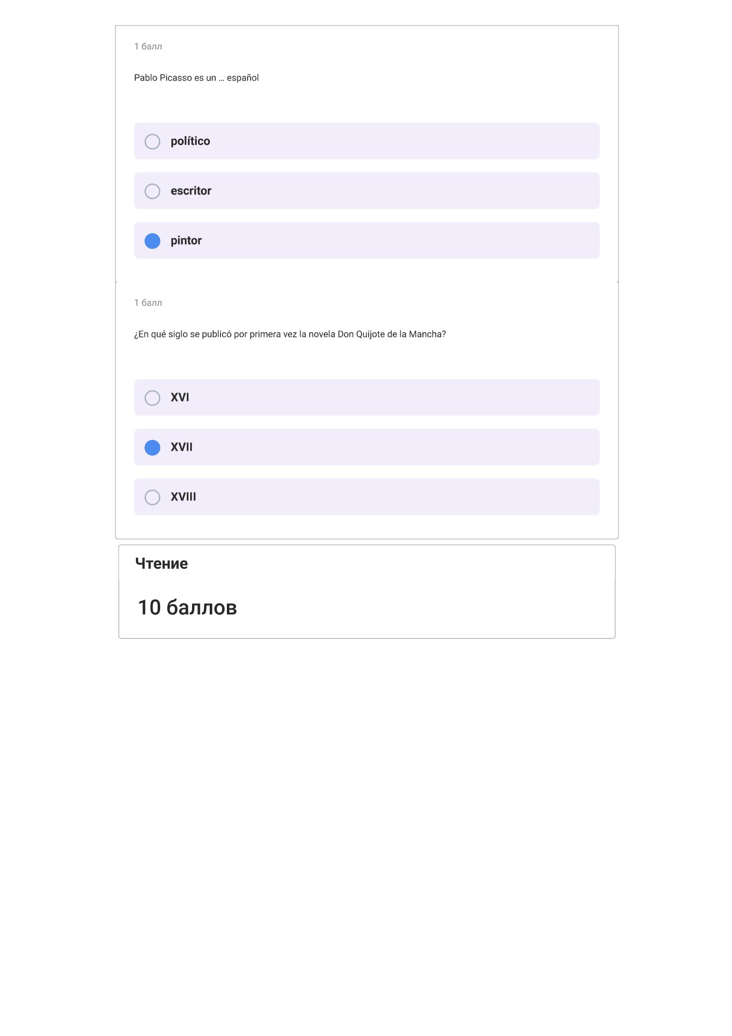The height and width of the screenshot is (1036, 732).
Task: Click the Don Quijote question text
Action: coord(290,334)
